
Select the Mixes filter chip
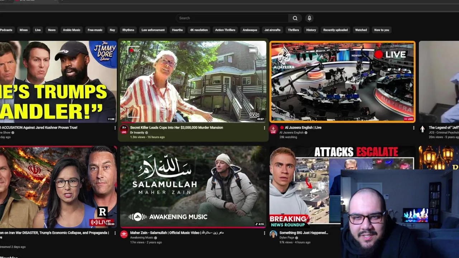pos(24,30)
